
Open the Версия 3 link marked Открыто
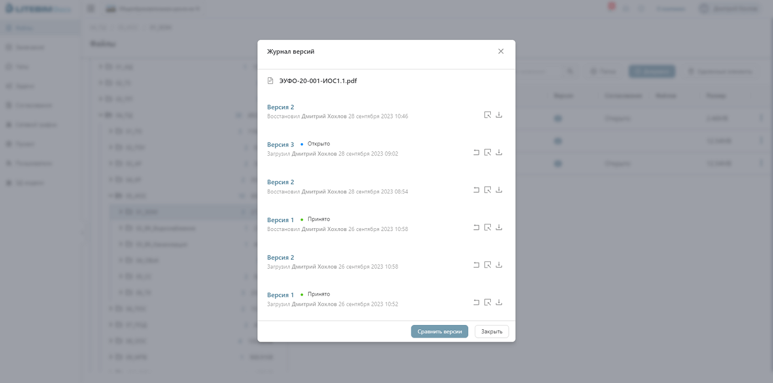pyautogui.click(x=280, y=145)
